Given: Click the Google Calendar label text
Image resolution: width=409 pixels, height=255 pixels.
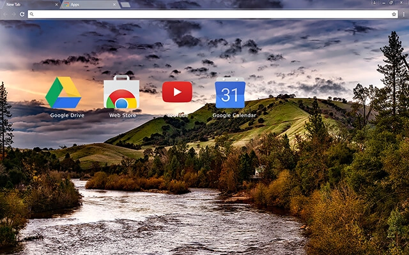Looking at the screenshot, I should point(235,115).
